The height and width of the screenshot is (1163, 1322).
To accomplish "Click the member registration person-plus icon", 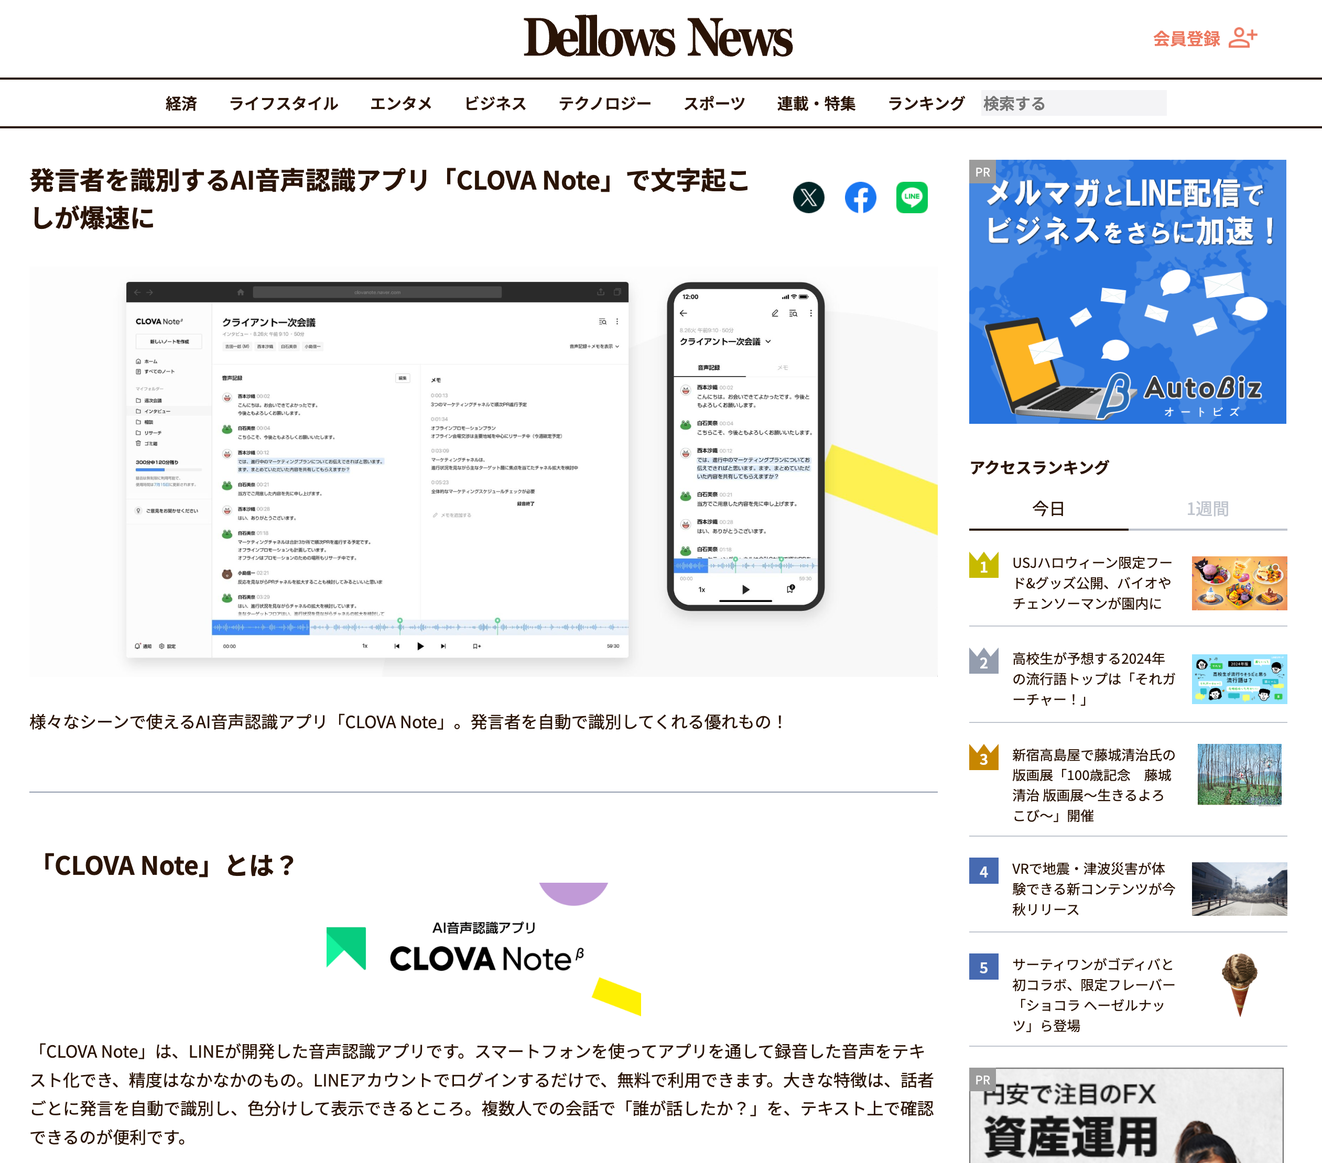I will (1242, 38).
